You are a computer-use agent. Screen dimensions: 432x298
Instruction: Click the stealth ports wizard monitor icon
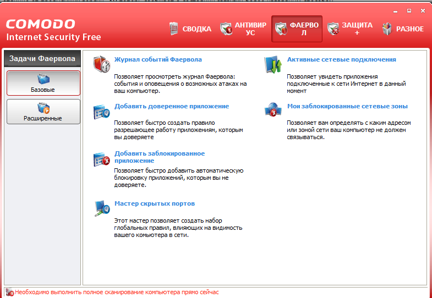pos(102,208)
